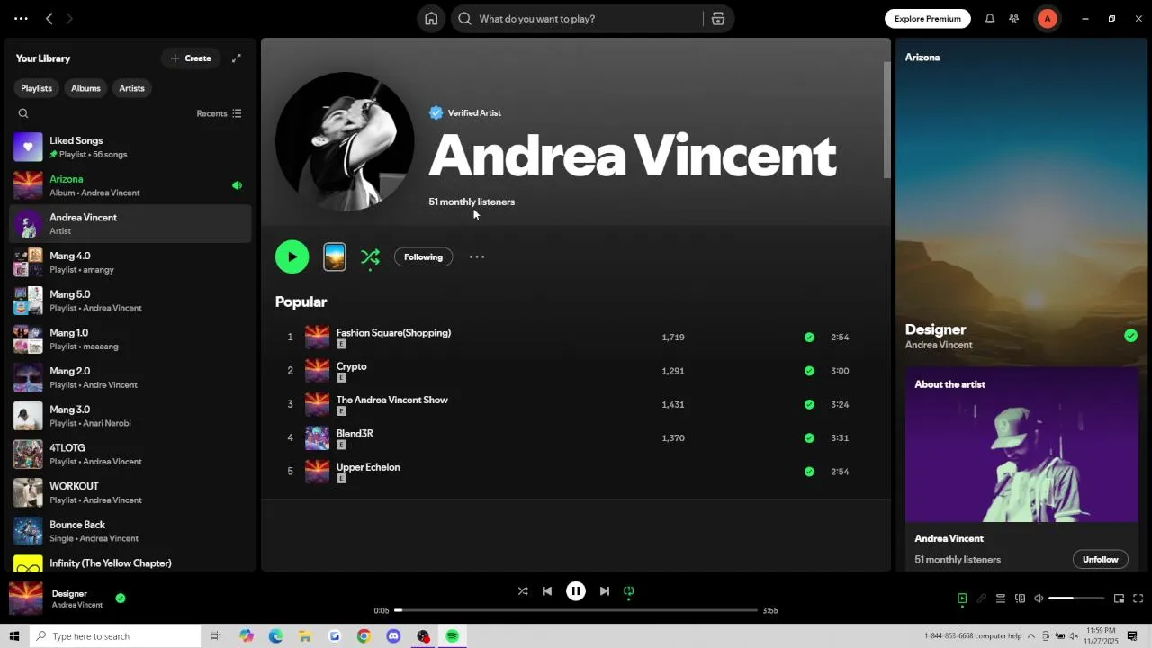Viewport: 1152px width, 648px height.
Task: Open Bounce Back single
Action: pos(130,531)
